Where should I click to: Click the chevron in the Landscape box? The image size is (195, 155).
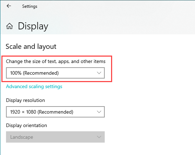99,137
